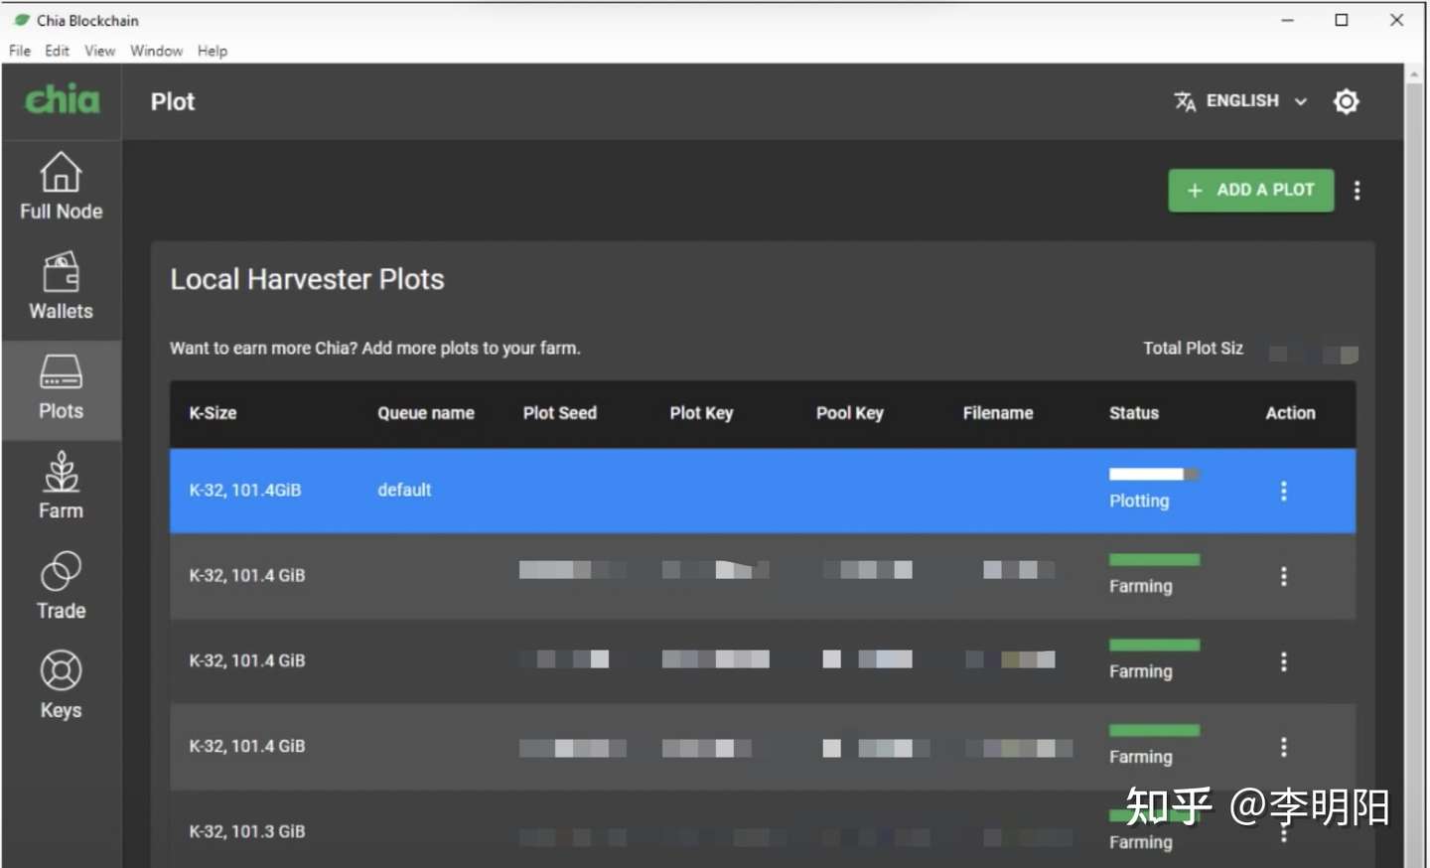Maximize the Chia Blockchain window

1342,20
